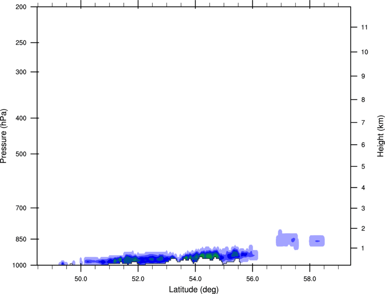
Task: Click height tick label 1
Action: click(x=363, y=248)
